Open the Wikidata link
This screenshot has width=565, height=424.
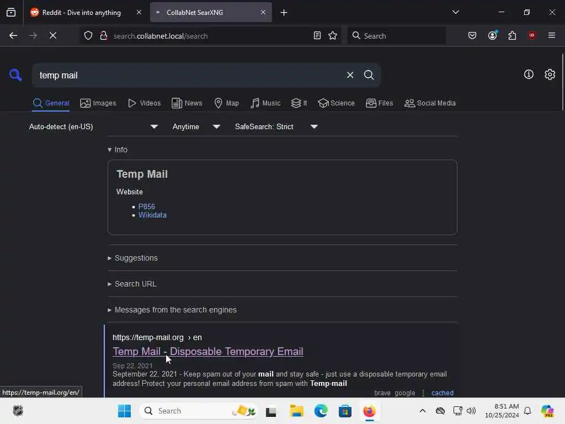tap(152, 215)
